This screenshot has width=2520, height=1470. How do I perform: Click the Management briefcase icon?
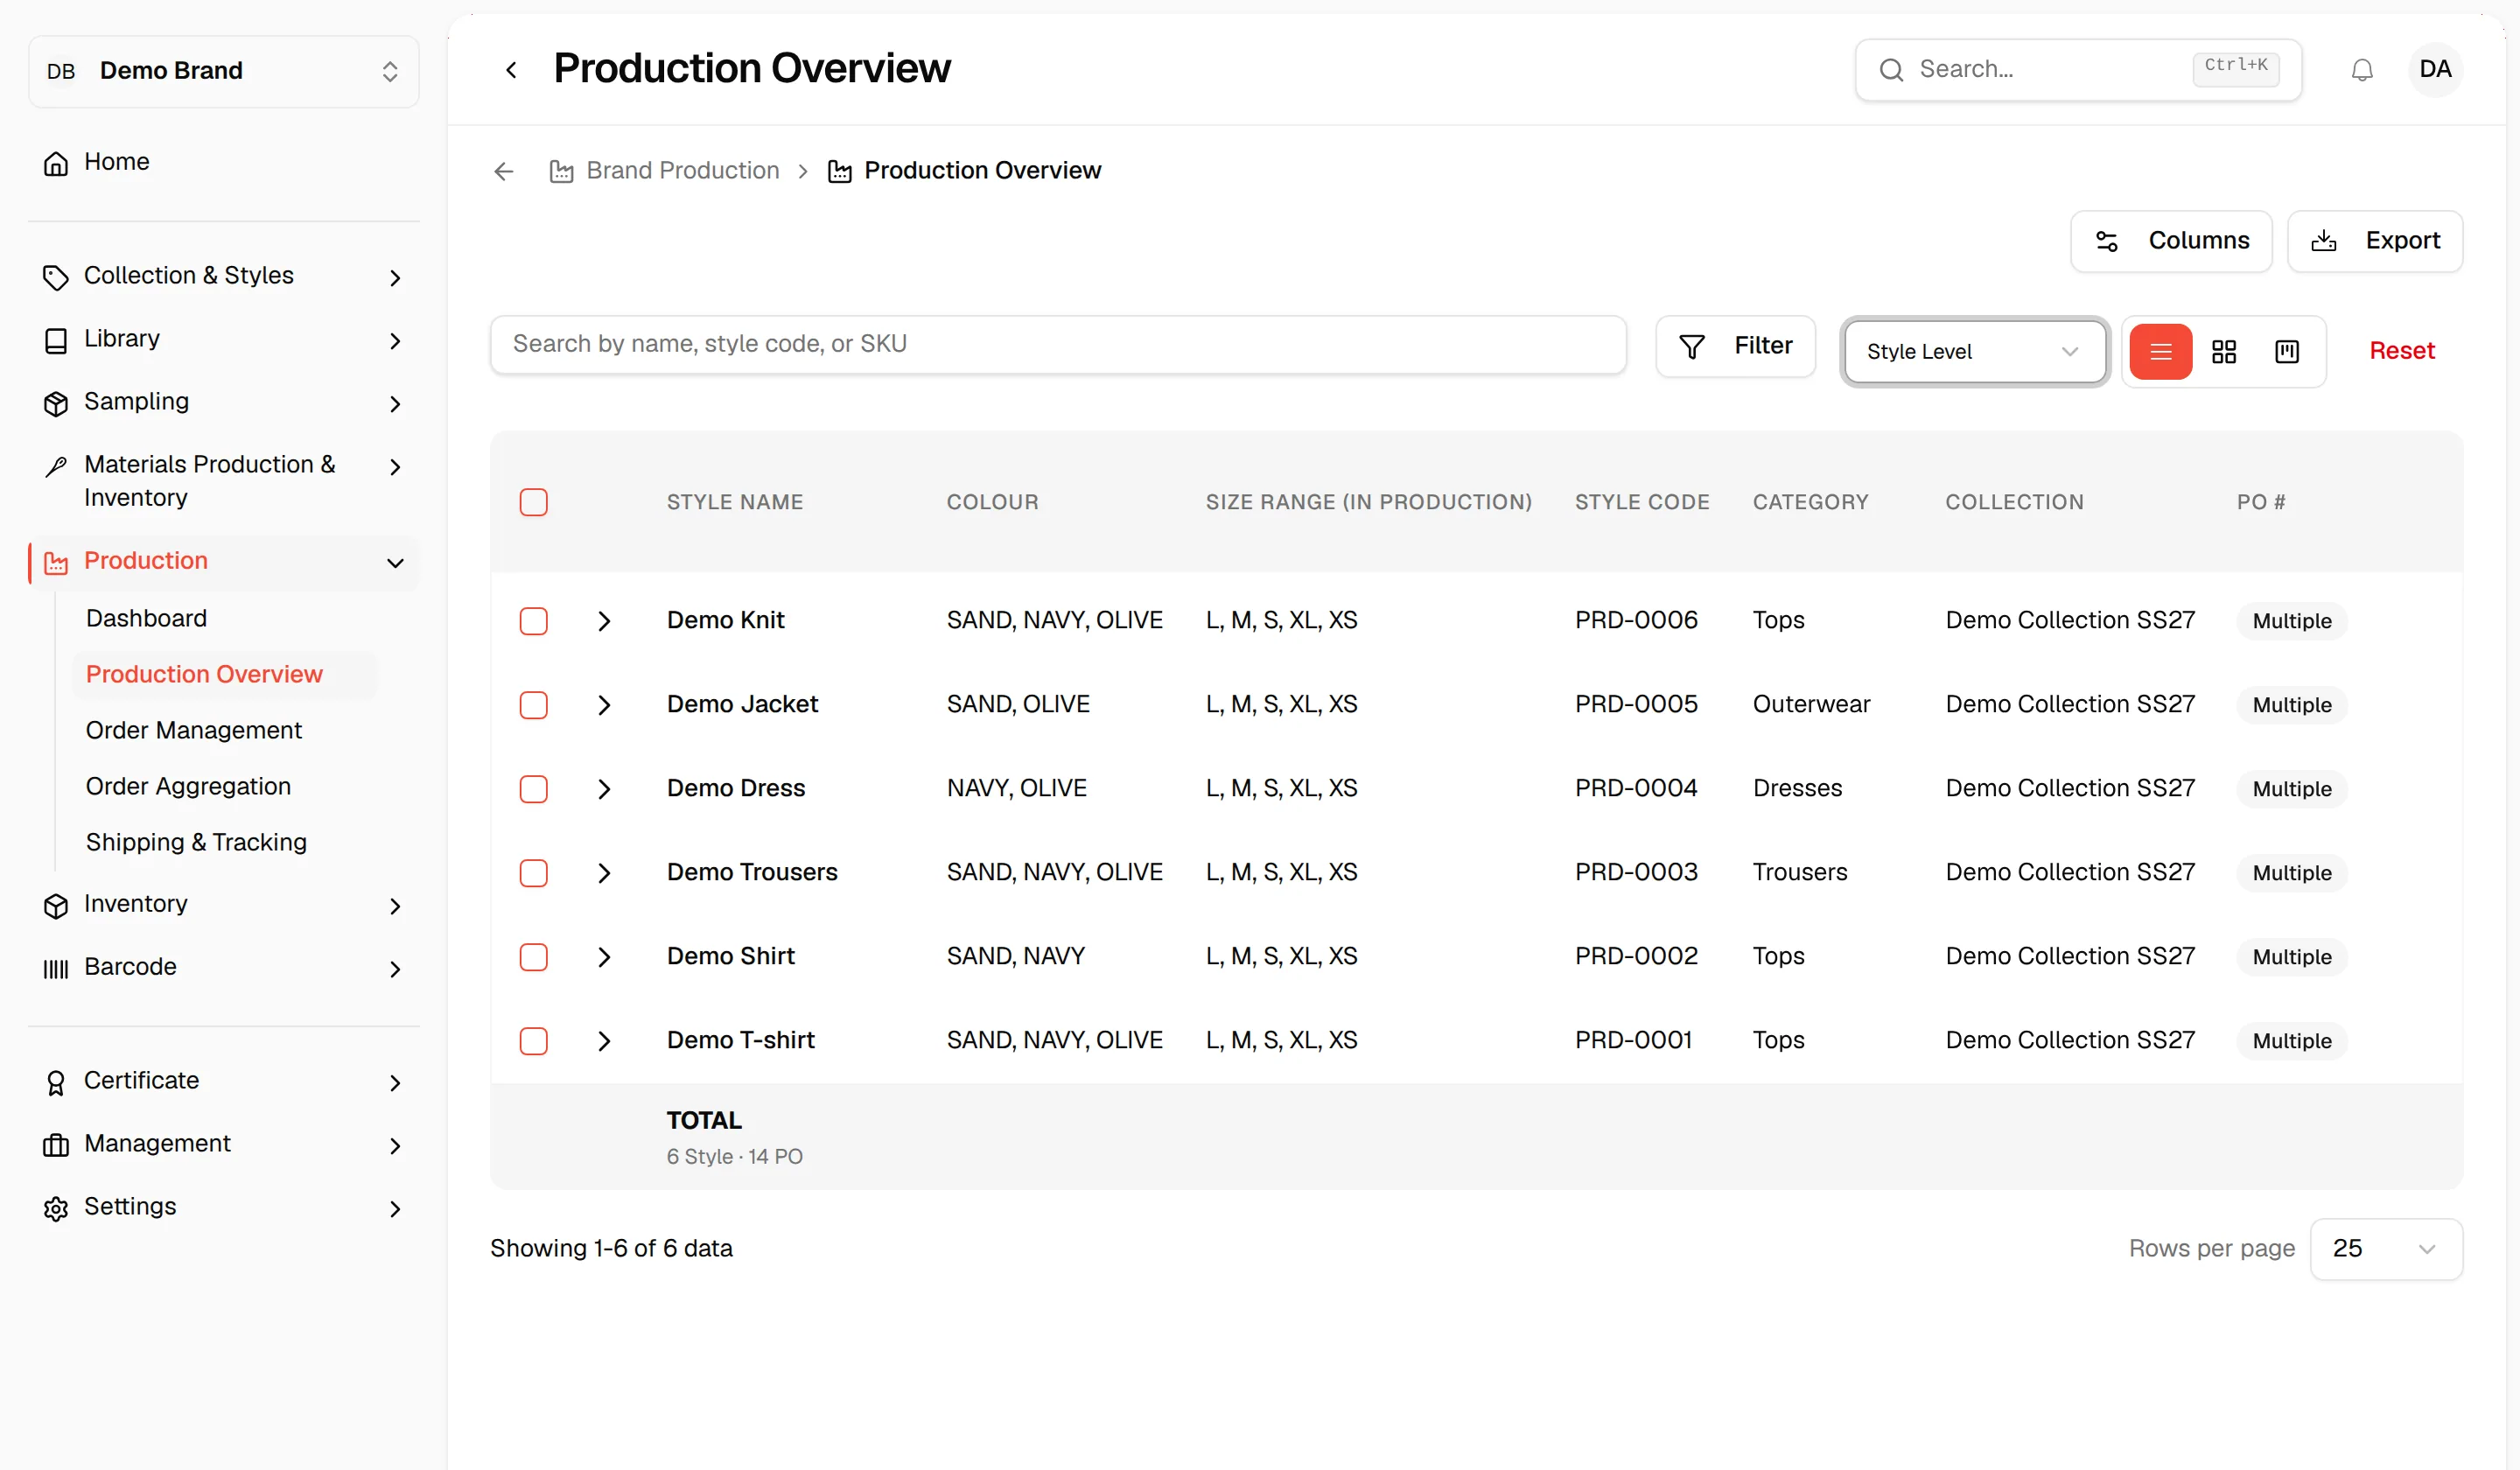(56, 1145)
